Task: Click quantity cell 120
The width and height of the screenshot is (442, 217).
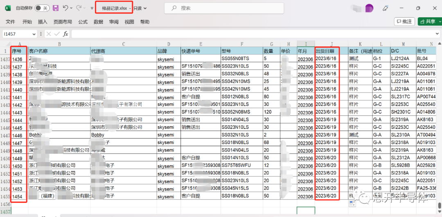Action: [271, 112]
